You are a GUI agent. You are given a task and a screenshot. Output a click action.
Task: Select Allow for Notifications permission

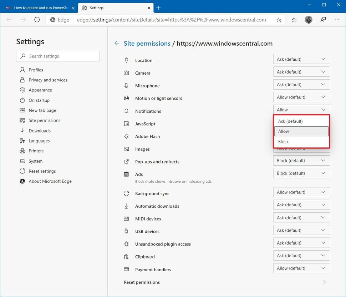click(301, 131)
